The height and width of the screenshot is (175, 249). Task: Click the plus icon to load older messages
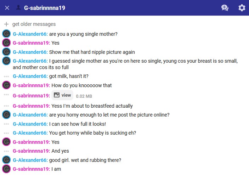(x=6, y=24)
